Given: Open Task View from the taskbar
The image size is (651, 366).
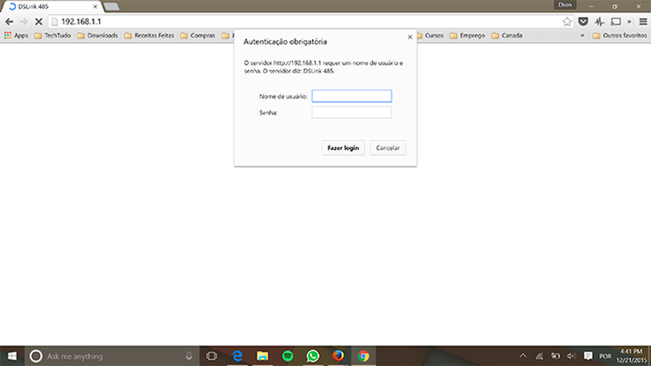Looking at the screenshot, I should [212, 356].
